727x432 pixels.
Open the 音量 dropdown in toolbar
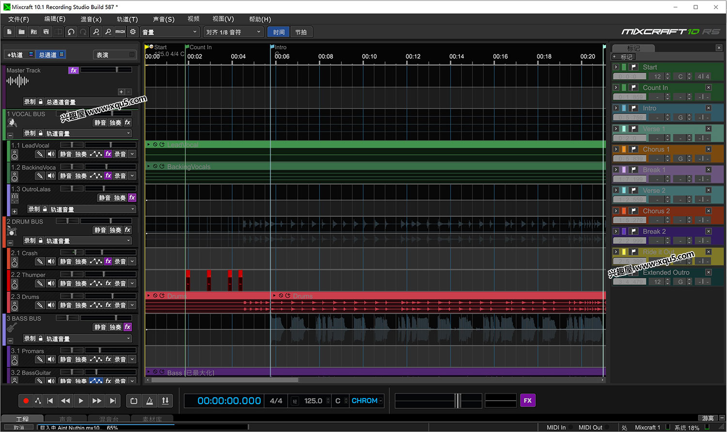coord(170,32)
